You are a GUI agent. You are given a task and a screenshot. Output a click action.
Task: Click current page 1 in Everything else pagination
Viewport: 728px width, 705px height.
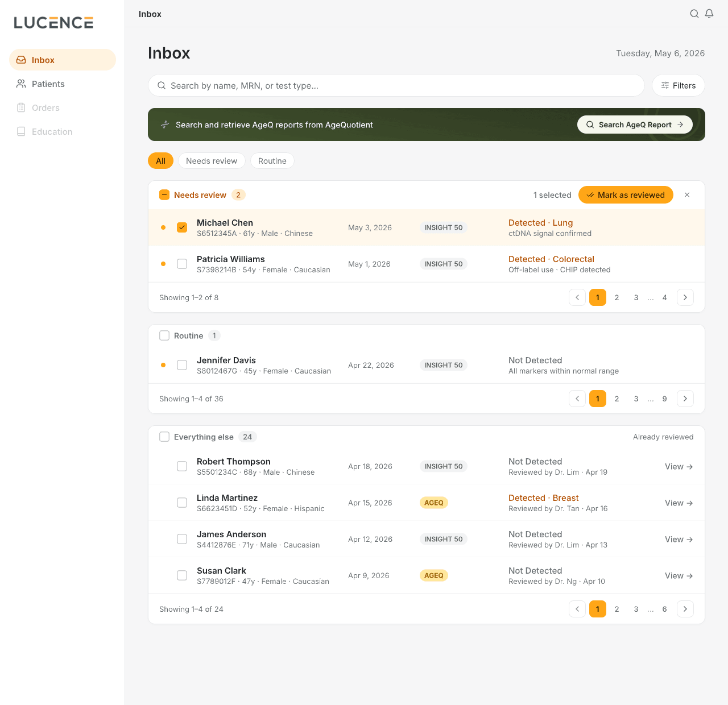click(598, 609)
